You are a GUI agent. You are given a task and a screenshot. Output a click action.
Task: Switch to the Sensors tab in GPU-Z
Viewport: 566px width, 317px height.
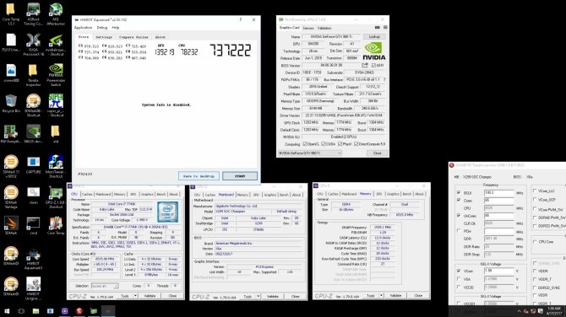[308, 28]
